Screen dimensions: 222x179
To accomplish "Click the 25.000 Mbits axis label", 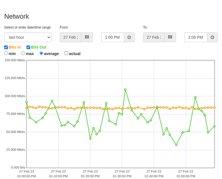I will pyautogui.click(x=16, y=150).
